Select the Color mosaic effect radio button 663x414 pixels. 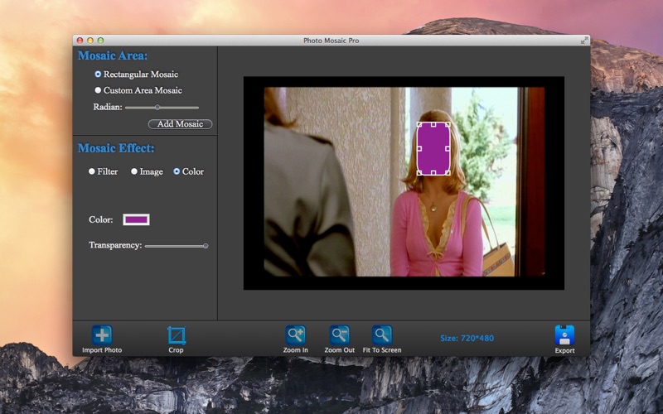pos(177,171)
